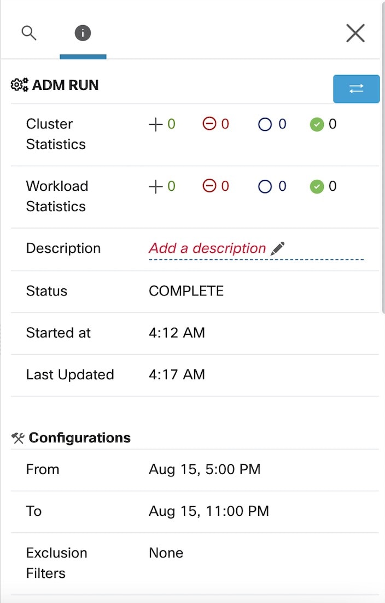Open the search tab magnifier icon
This screenshot has width=385, height=603.
pyautogui.click(x=29, y=33)
